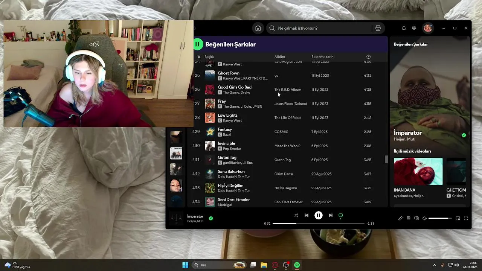Skip to previous track
Image resolution: width=482 pixels, height=271 pixels.
click(x=307, y=215)
